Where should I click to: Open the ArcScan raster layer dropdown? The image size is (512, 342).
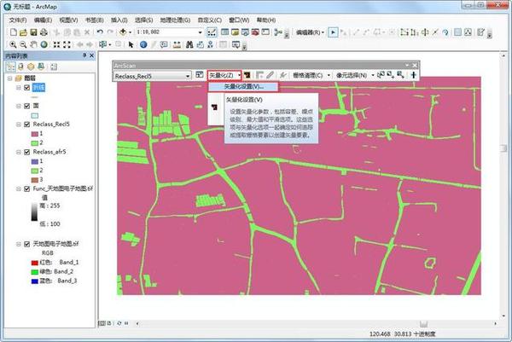(188, 76)
